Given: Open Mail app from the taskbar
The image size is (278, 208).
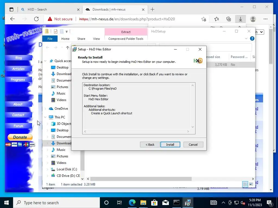Looking at the screenshot, I should [x=165, y=203].
